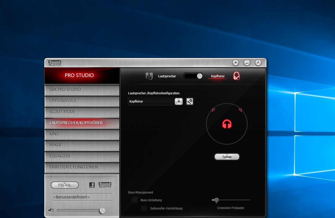The image size is (335, 218).
Task: Click the red headphone in the circle
Action: 227,124
